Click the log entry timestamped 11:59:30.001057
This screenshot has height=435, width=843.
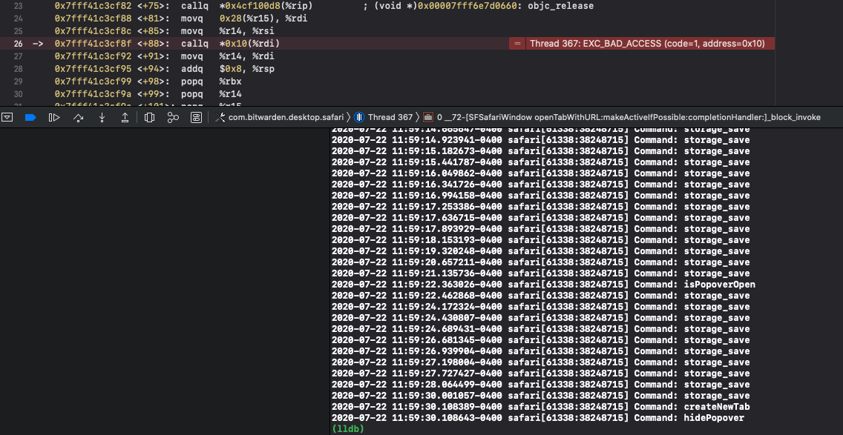click(541, 396)
